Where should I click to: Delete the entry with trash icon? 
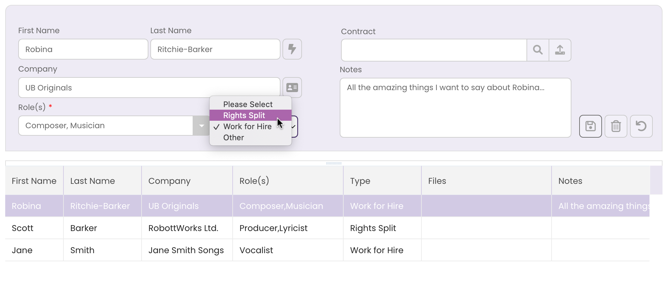point(616,126)
